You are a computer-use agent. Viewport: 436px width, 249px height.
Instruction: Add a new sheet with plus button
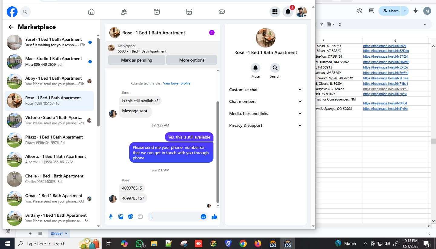coord(30,234)
